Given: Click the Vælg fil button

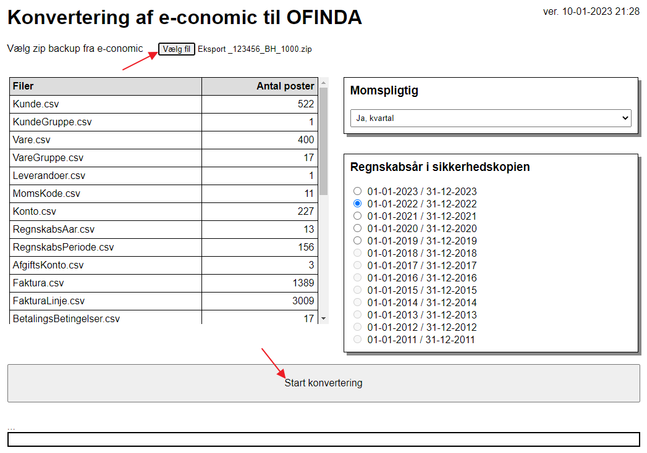Looking at the screenshot, I should tap(177, 49).
